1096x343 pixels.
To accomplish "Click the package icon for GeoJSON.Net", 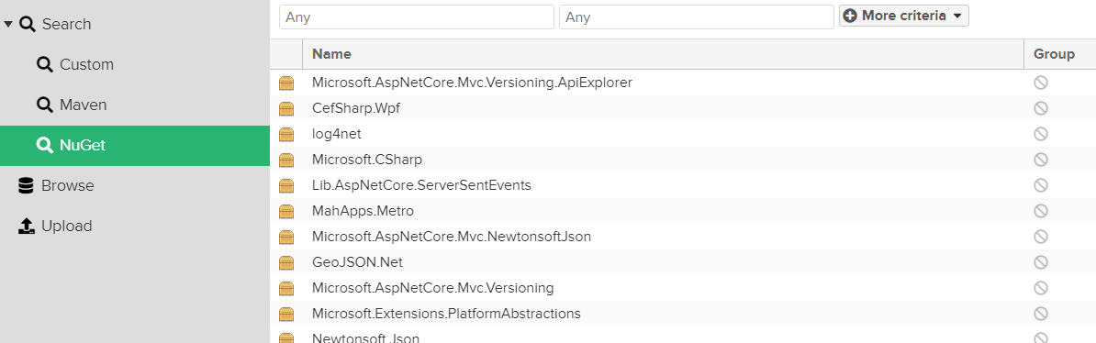I will (286, 262).
